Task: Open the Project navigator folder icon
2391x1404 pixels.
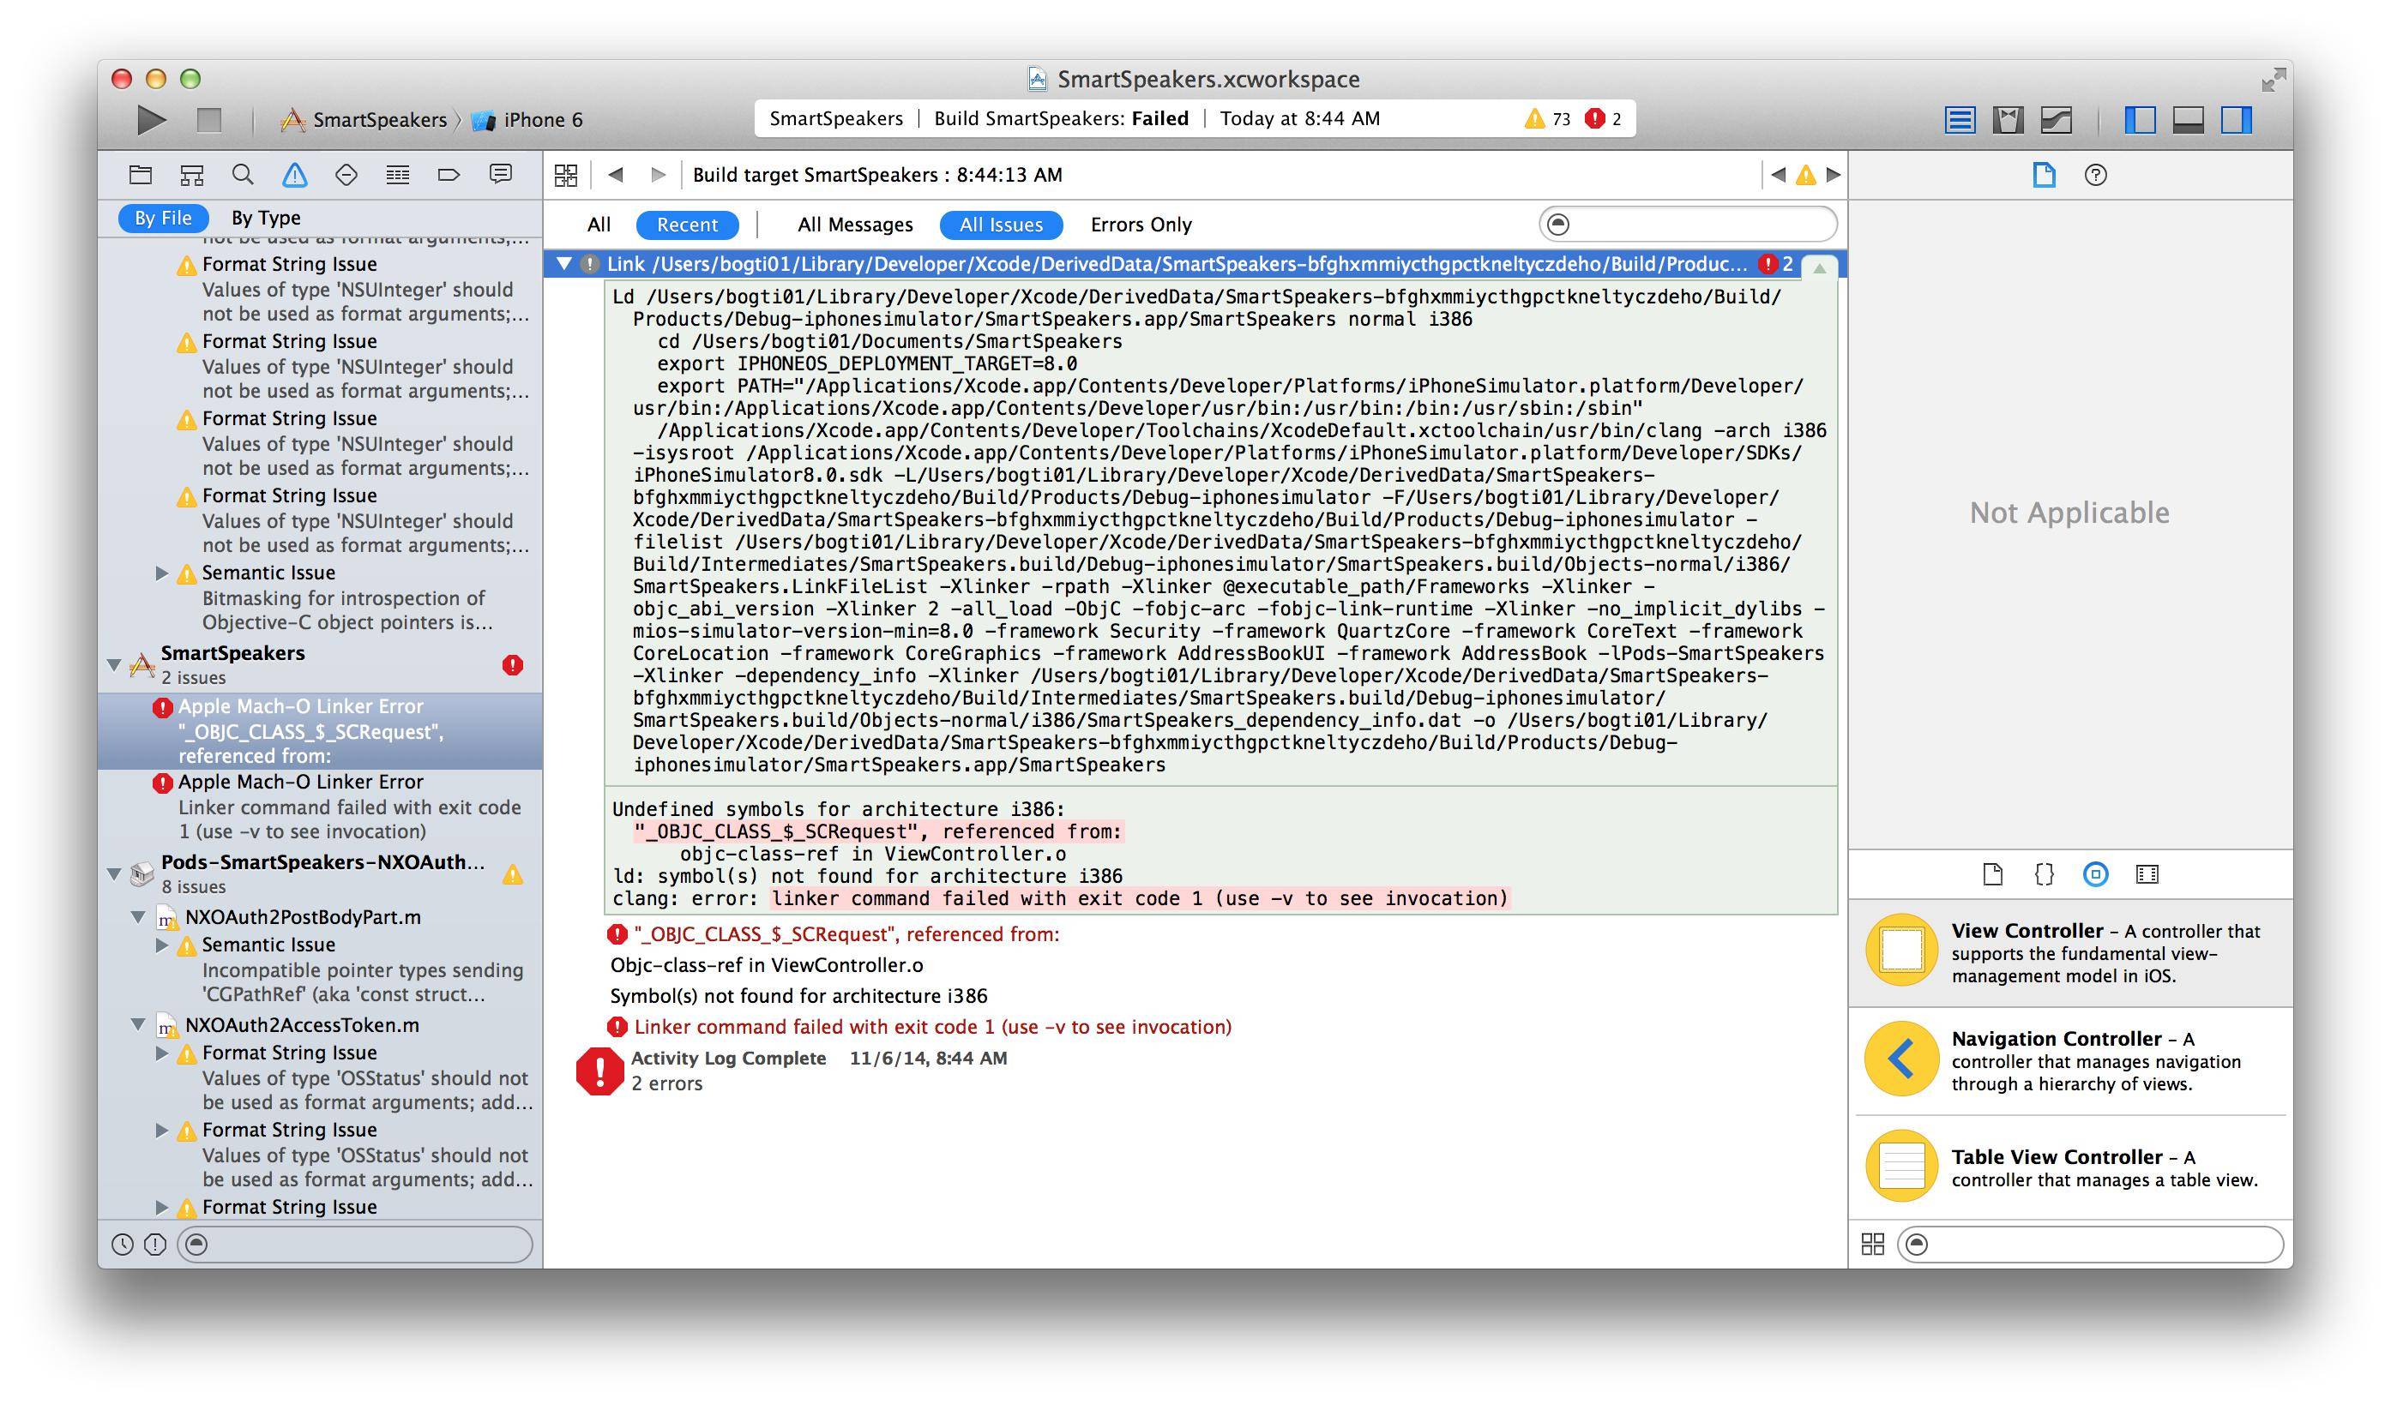Action: 141,175
